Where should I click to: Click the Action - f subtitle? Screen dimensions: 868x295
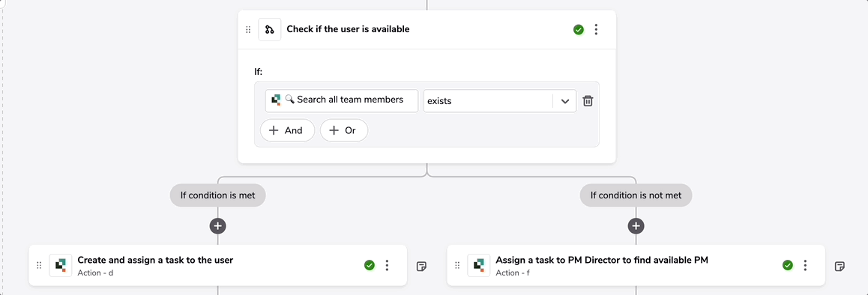(x=513, y=273)
